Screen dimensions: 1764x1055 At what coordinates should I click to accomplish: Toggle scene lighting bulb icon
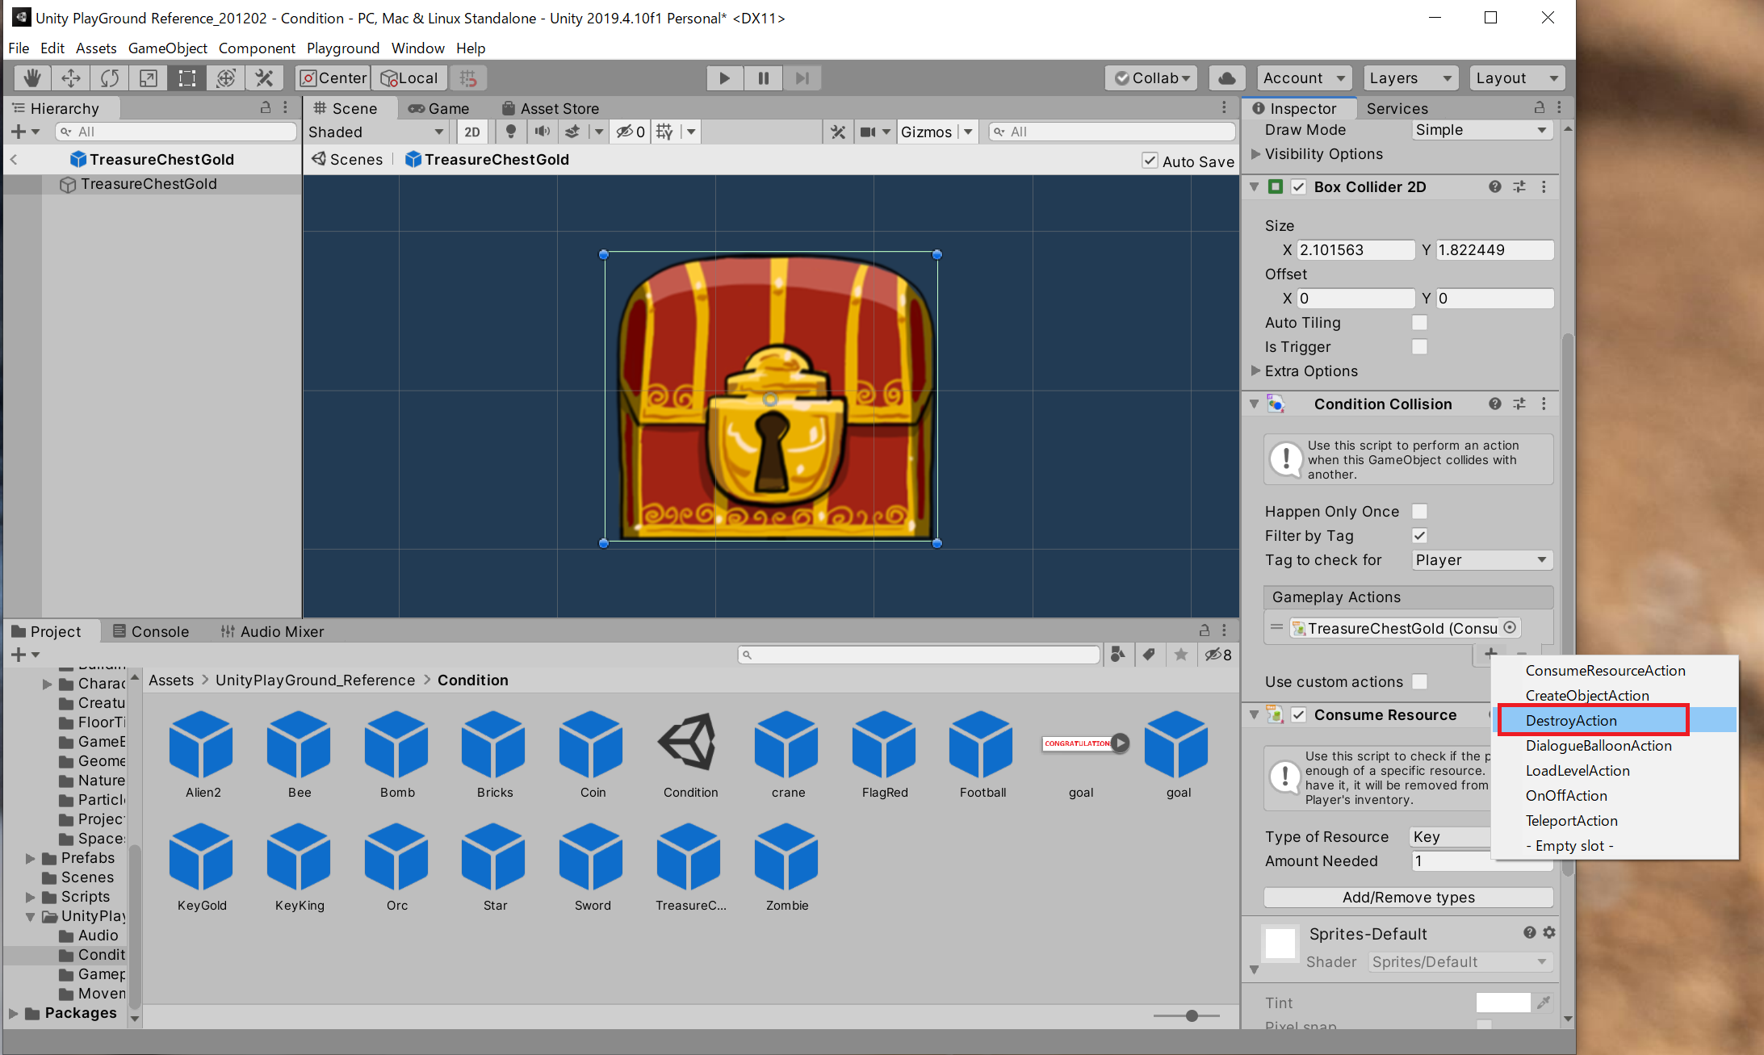point(510,132)
